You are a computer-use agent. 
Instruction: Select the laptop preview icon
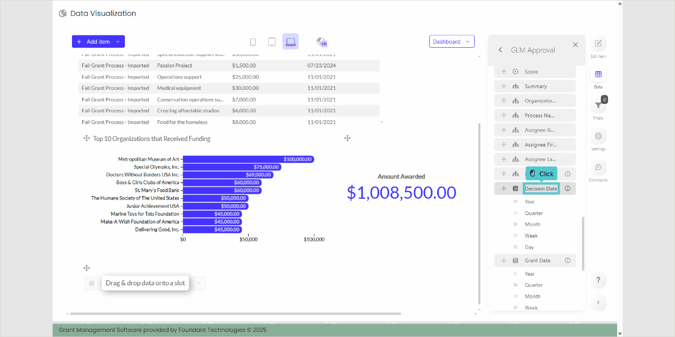(290, 41)
